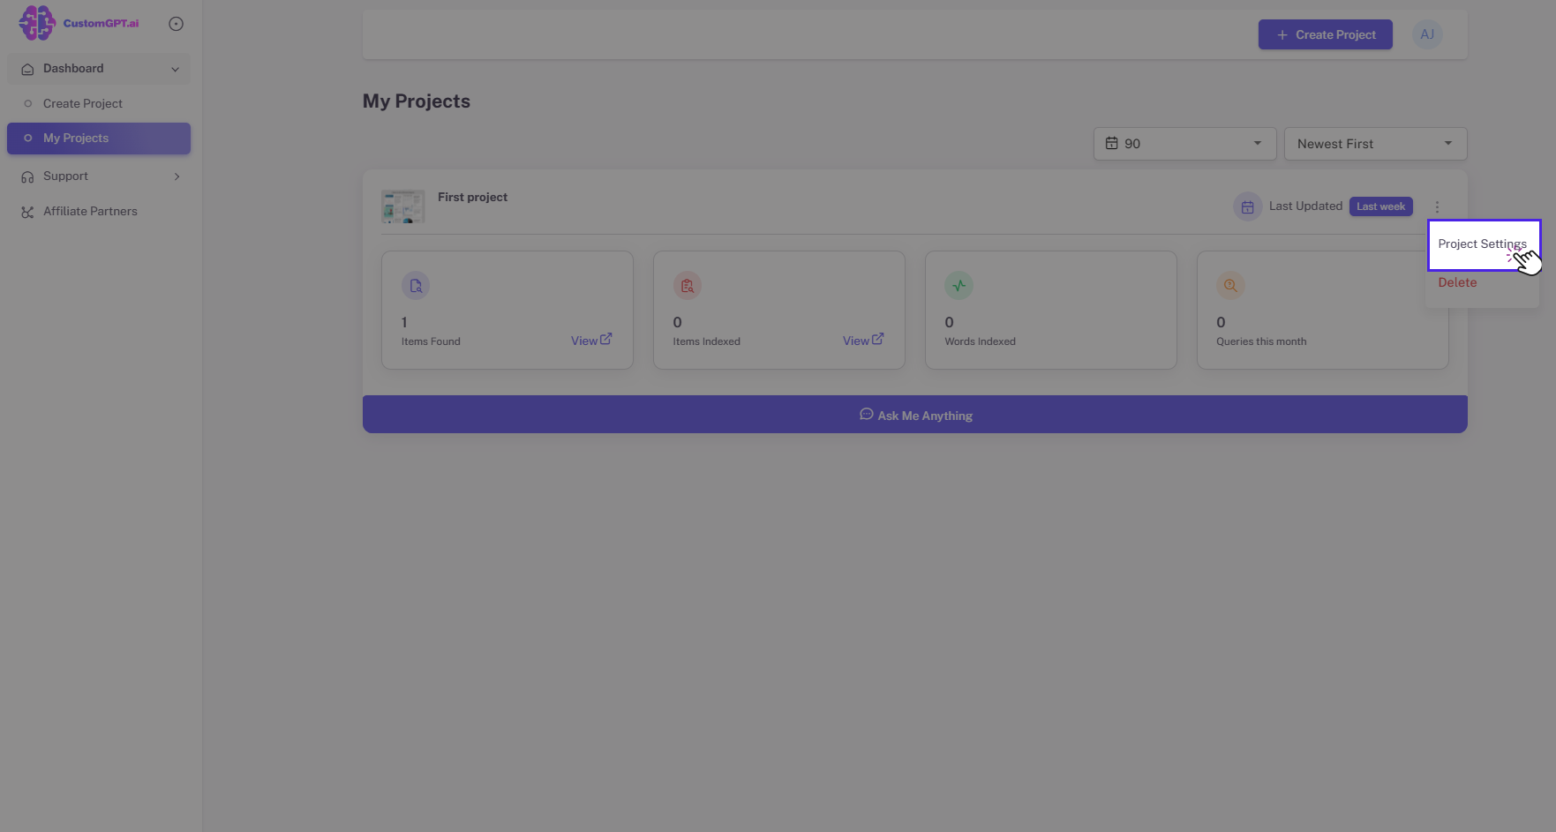Click the Queries this month label
Viewport: 1556px width, 832px height.
click(1261, 342)
